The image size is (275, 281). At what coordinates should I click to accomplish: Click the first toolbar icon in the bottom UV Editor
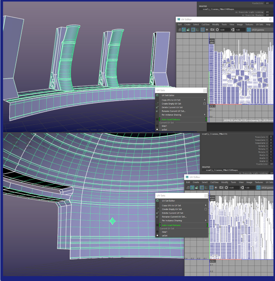pyautogui.click(x=188, y=188)
